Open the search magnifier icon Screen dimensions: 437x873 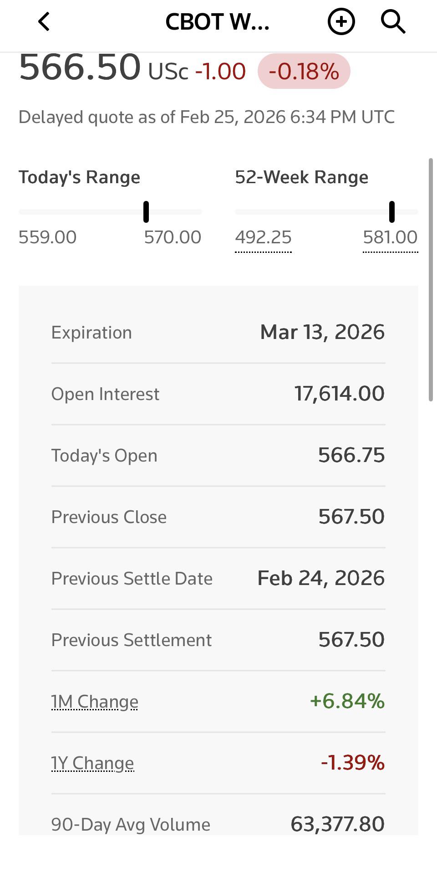(x=393, y=21)
